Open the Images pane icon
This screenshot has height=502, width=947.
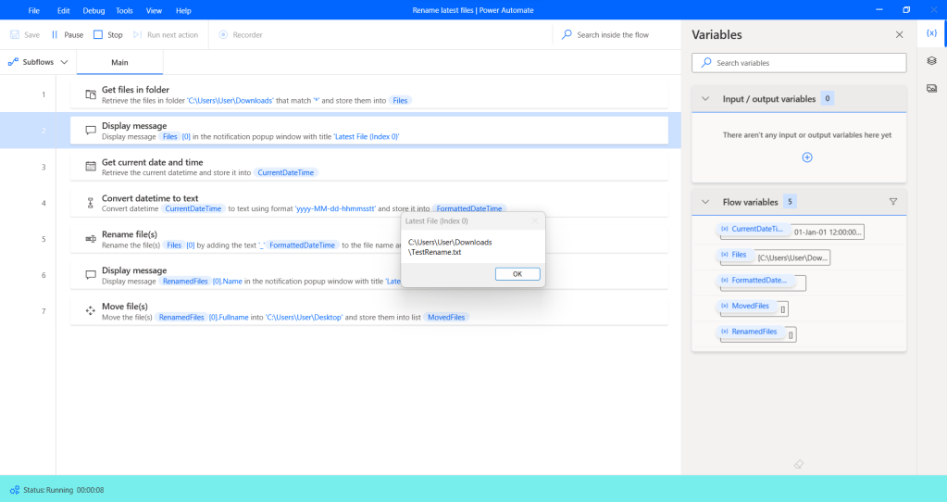(931, 88)
